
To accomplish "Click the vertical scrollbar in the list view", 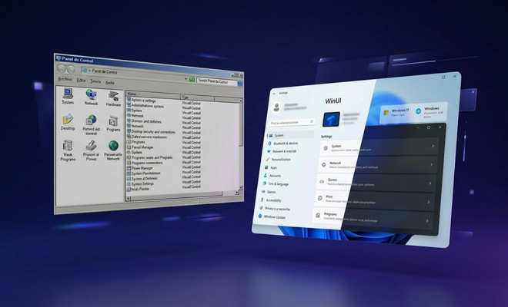I will (x=241, y=144).
